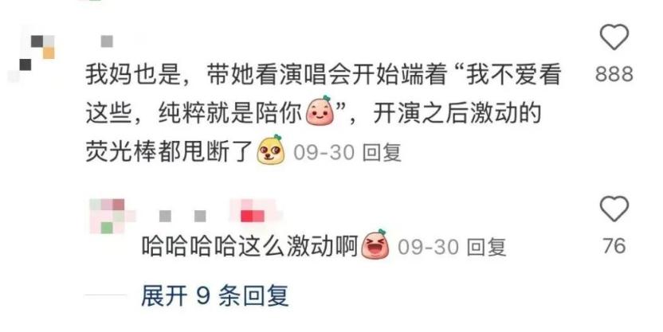Tap the 09-30 date on the reply
This screenshot has height=332, width=663.
point(429,247)
